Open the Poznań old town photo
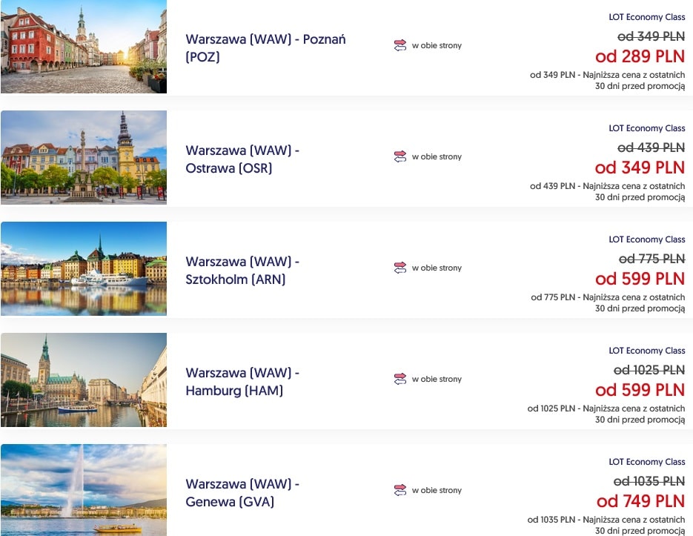693x536 pixels. [x=84, y=47]
